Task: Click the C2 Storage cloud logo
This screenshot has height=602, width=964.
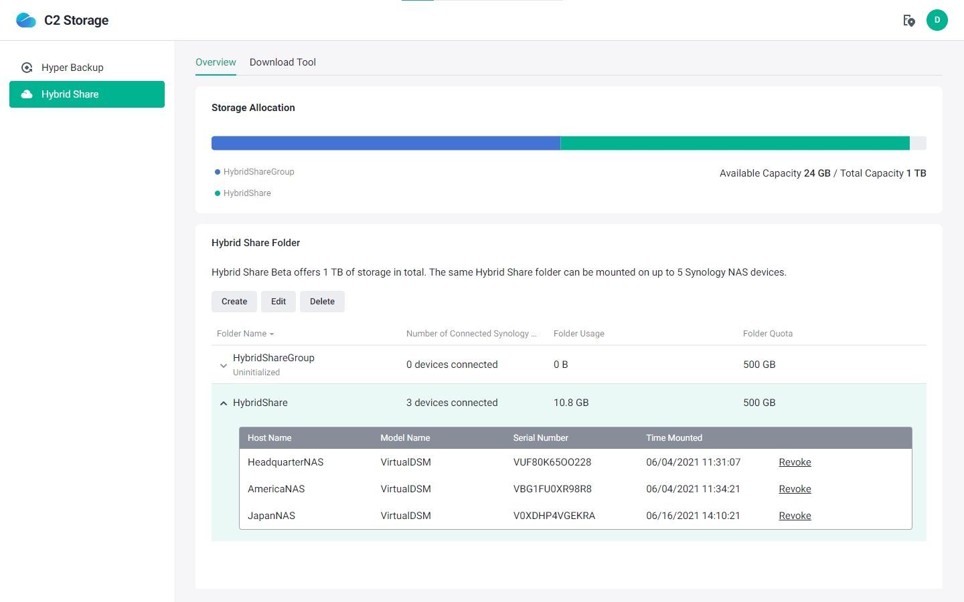Action: (26, 20)
